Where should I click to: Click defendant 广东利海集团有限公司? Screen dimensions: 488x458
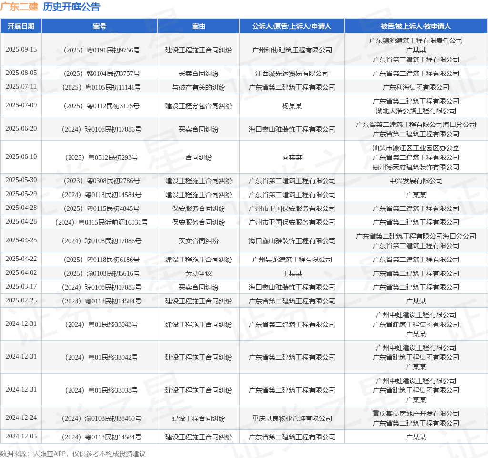point(416,87)
